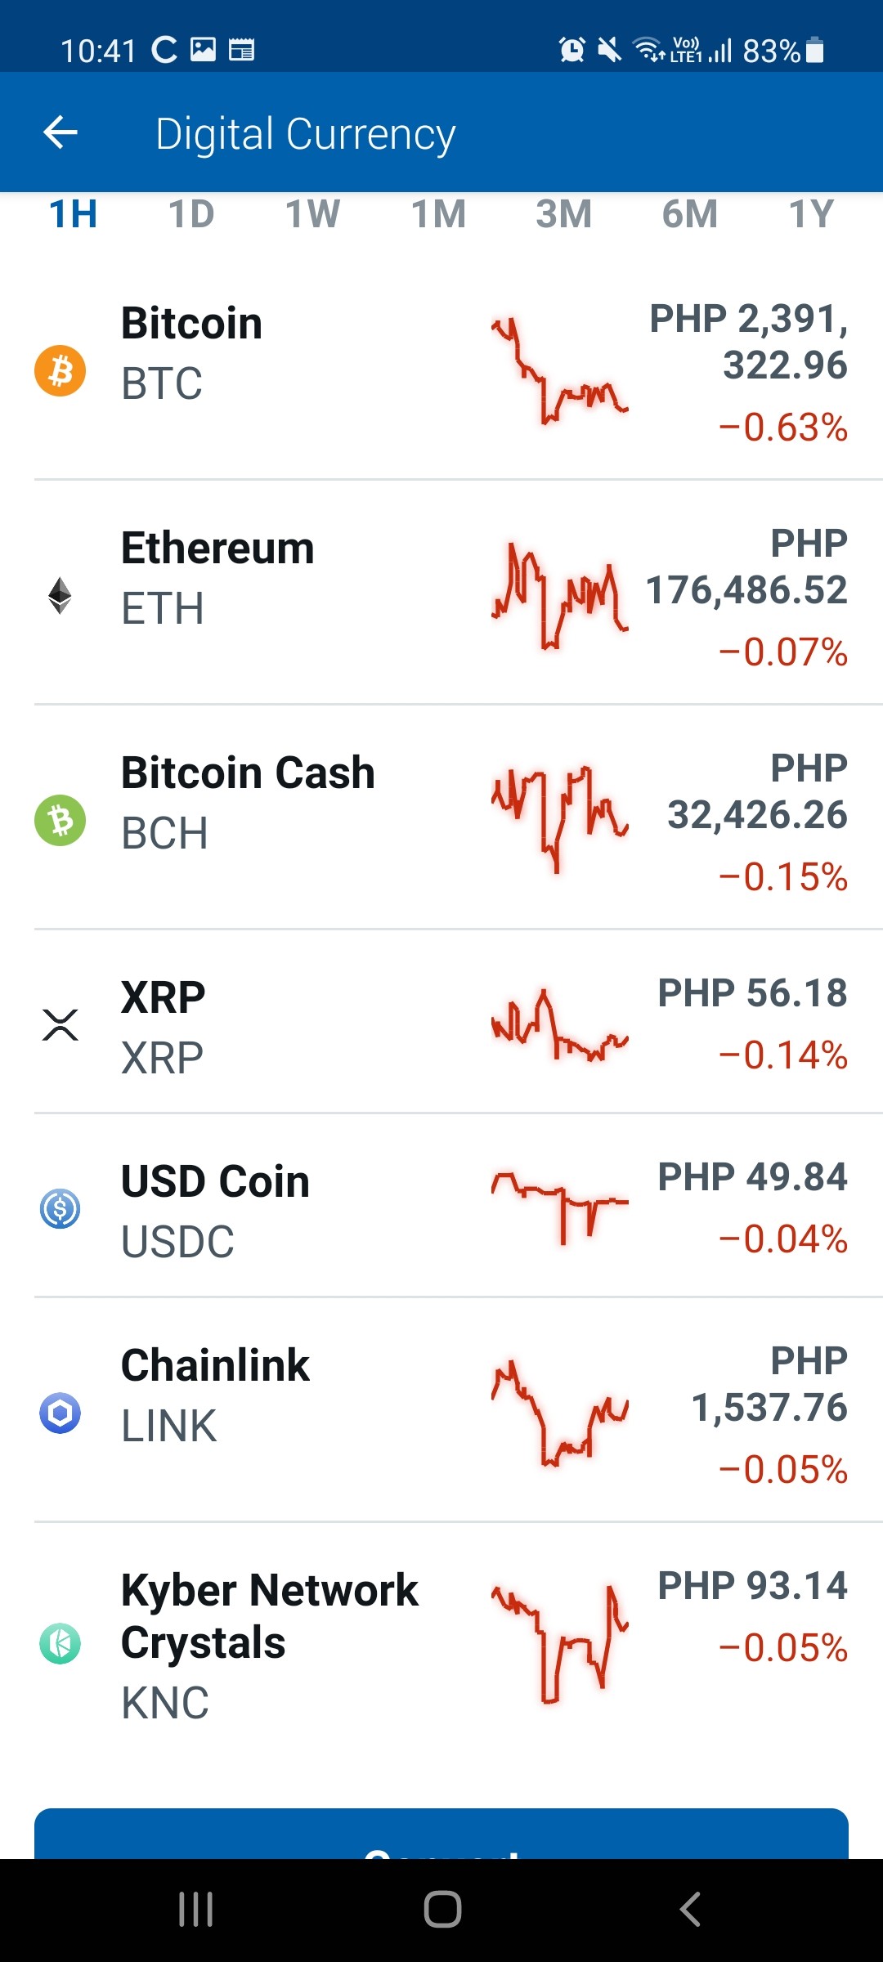The image size is (883, 1962).
Task: Open Ethereum price PHP 176,486.52
Action: pos(746,567)
